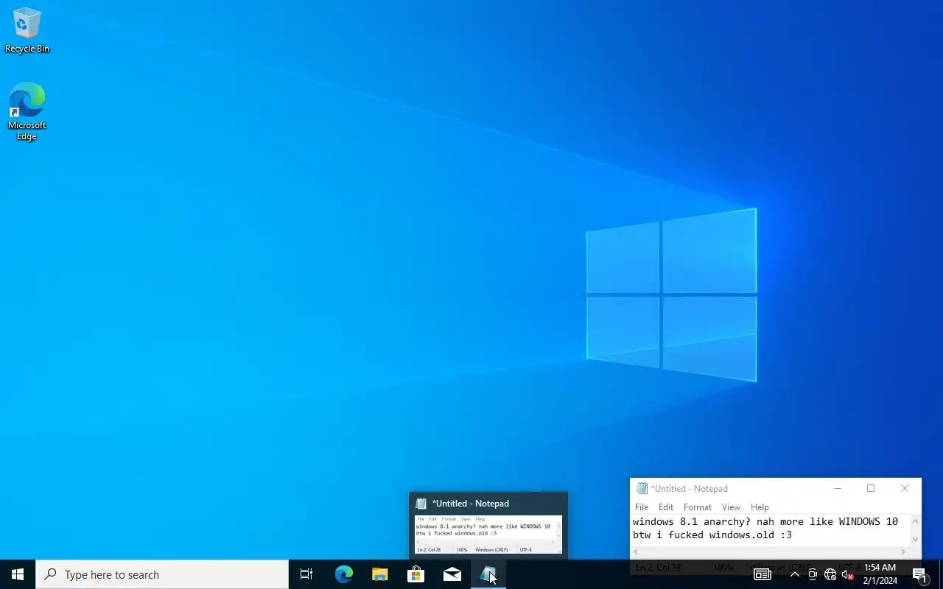
Task: Open the News and interests taskbar icon
Action: 763,574
